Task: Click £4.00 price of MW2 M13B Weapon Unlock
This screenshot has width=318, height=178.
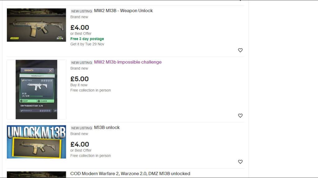Action: [79, 28]
